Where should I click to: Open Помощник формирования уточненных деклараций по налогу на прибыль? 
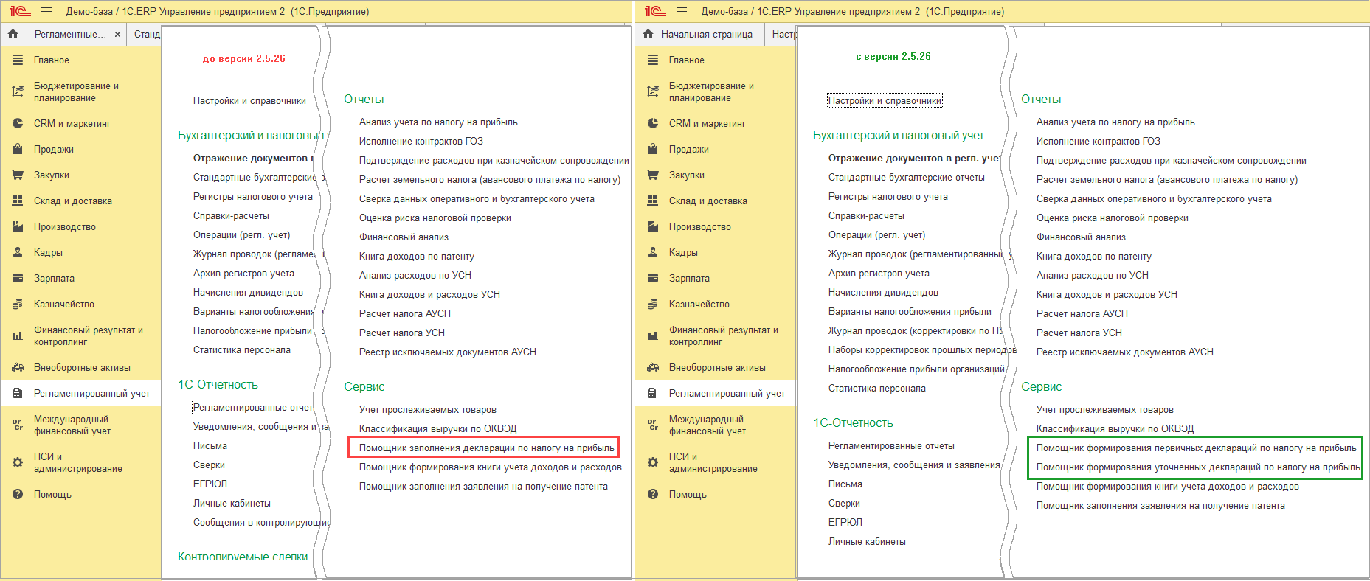[1198, 467]
